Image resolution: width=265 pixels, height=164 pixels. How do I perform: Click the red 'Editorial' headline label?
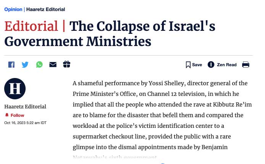pos(31,26)
